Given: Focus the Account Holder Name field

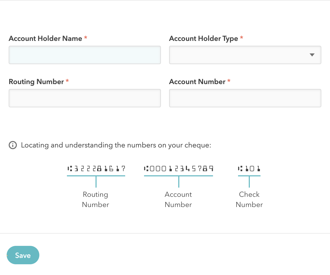Looking at the screenshot, I should [x=85, y=55].
